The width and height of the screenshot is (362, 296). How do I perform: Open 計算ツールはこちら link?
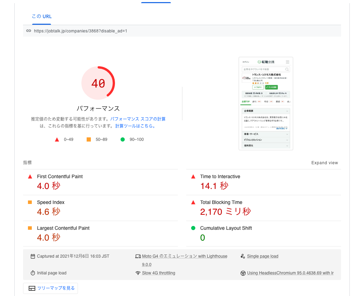(x=135, y=126)
